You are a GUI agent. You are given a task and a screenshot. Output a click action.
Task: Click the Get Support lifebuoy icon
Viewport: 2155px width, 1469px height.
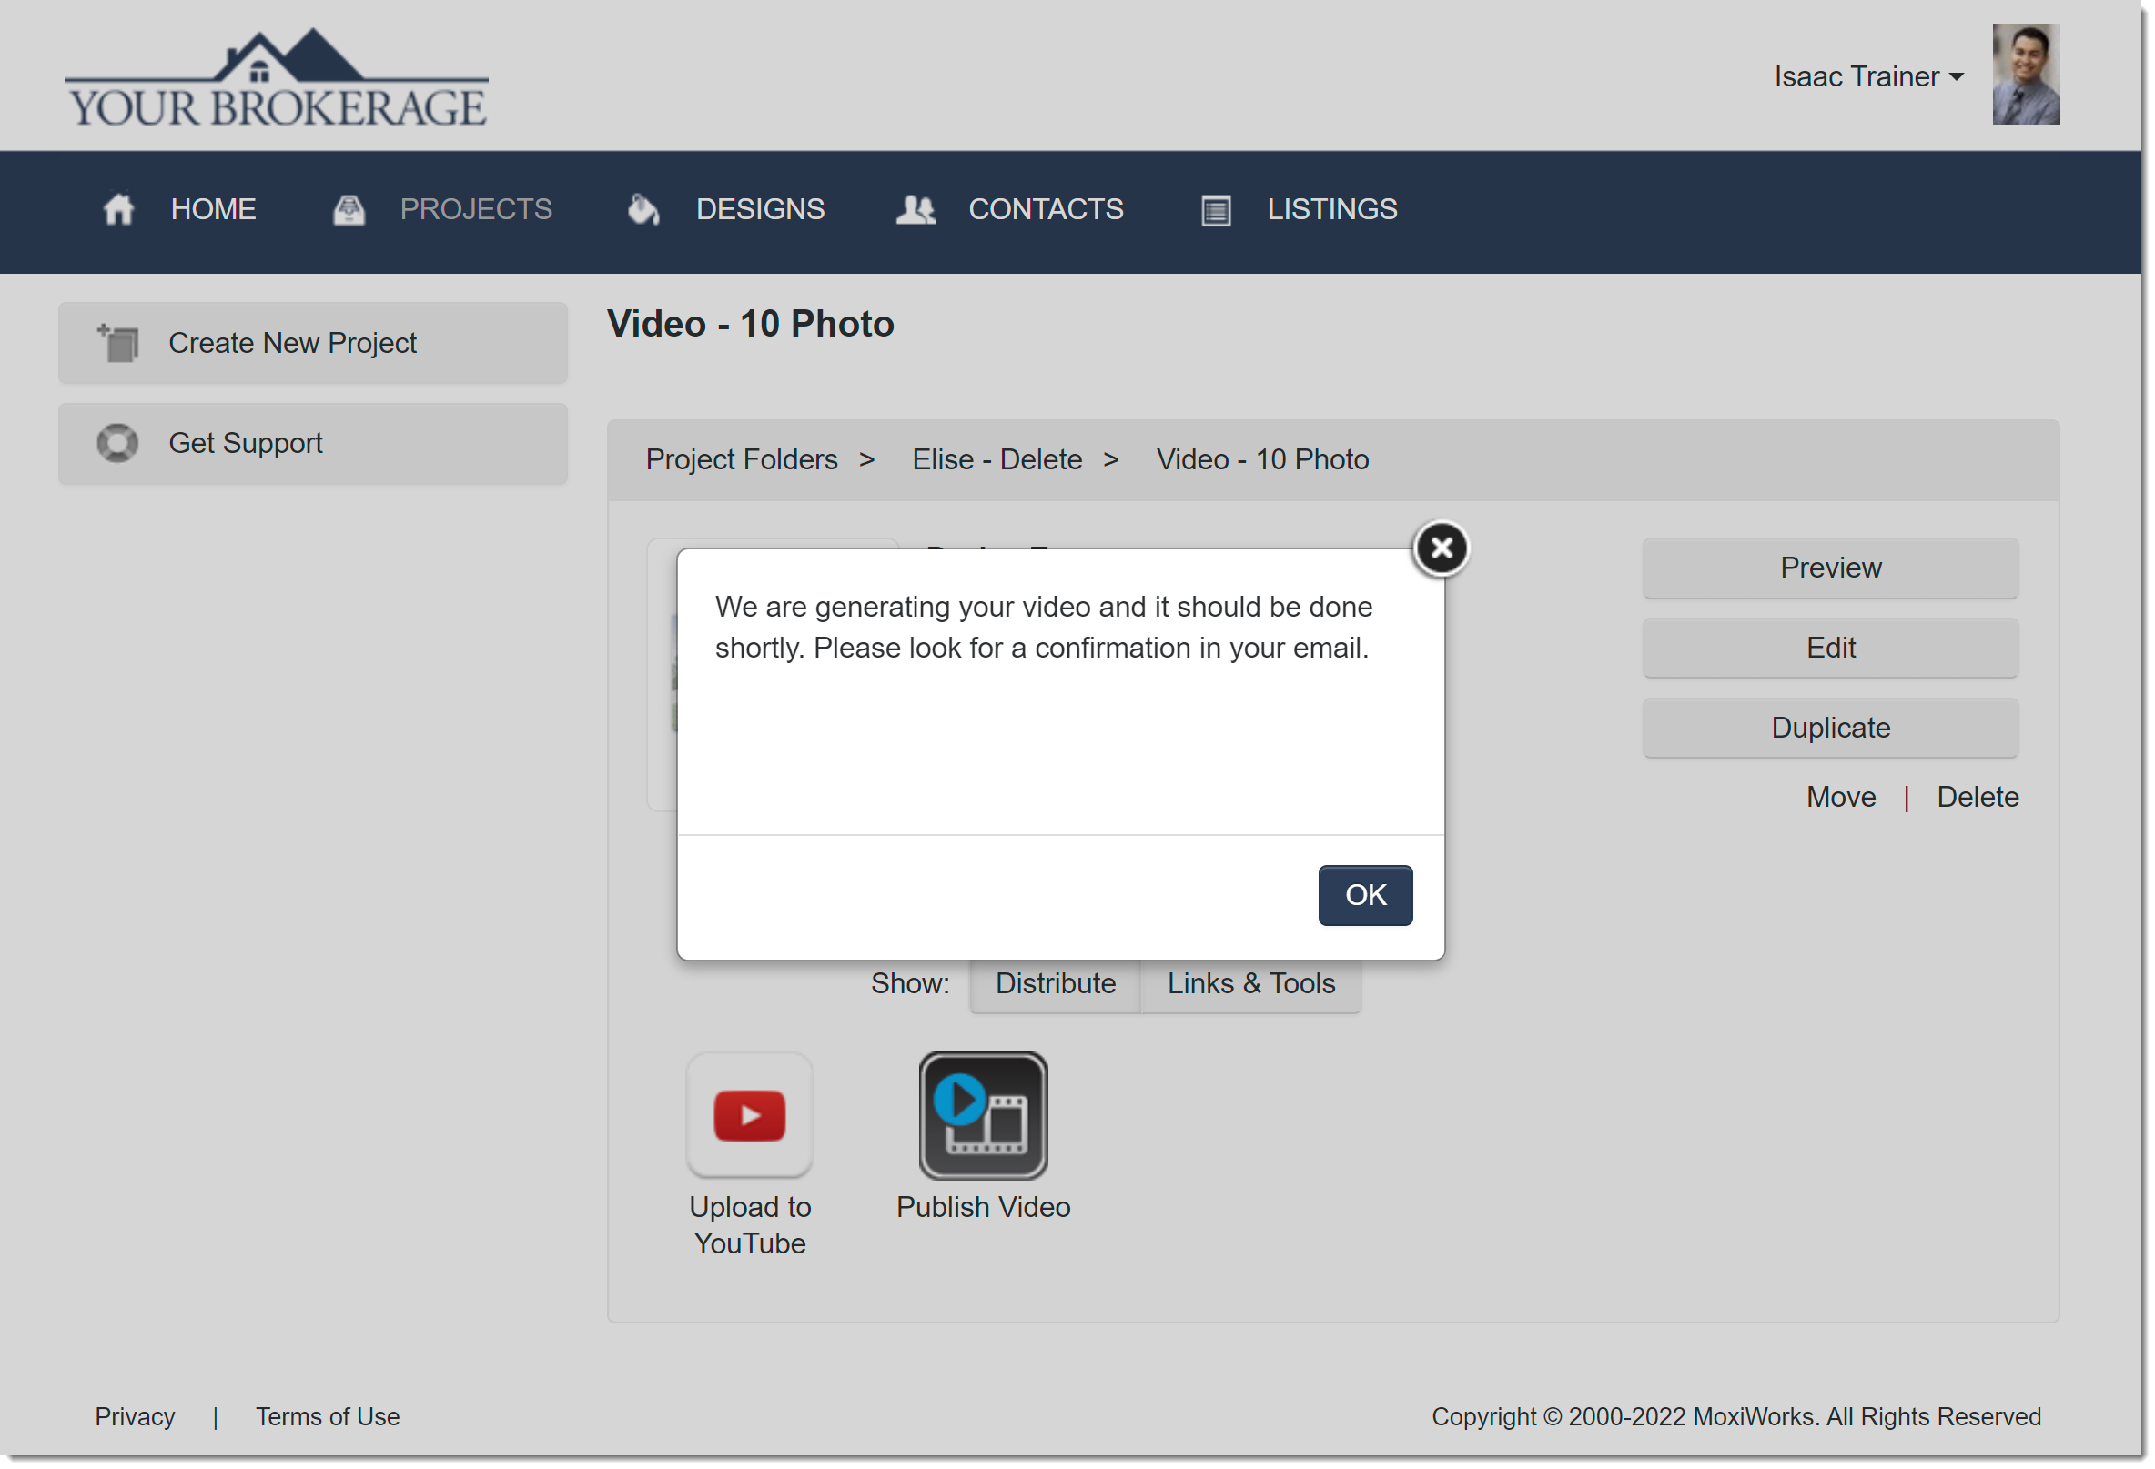coord(117,443)
